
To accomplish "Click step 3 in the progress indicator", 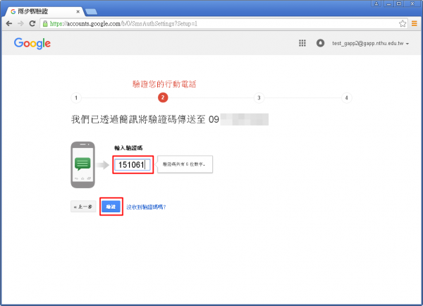I will pyautogui.click(x=259, y=97).
